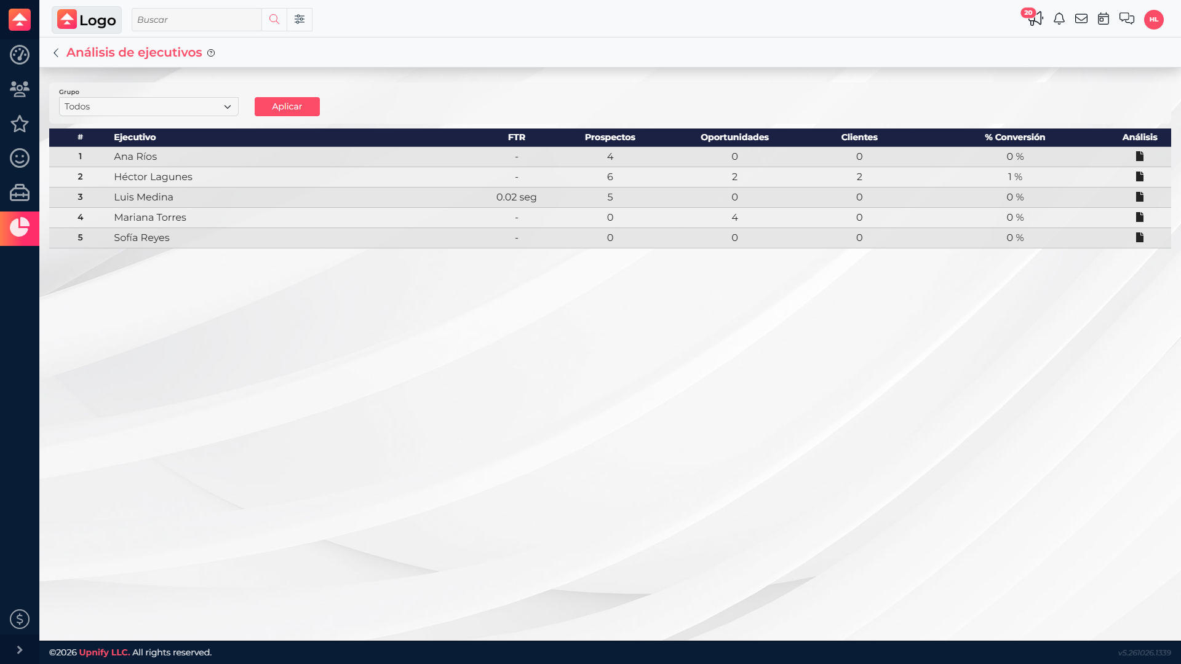Sort by the Prospectos column header
Screen dimensions: 1181x664
610,137
